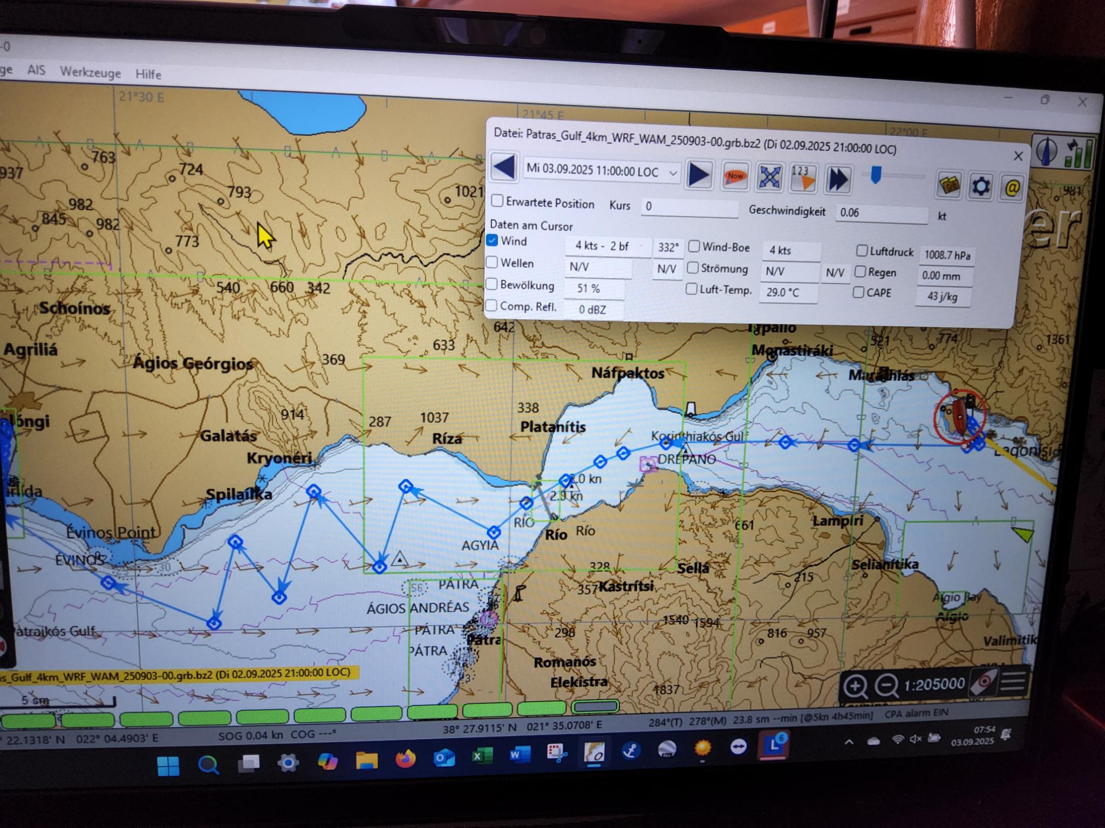Click chart zoom-out magnifier button

[x=886, y=686]
